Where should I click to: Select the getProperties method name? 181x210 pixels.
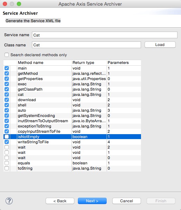(x=30, y=79)
